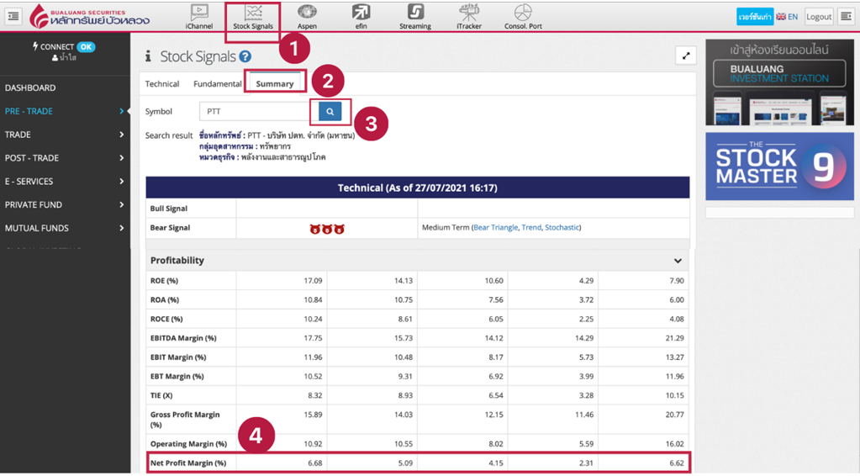Open the iChannel toolbar icon

click(x=199, y=15)
